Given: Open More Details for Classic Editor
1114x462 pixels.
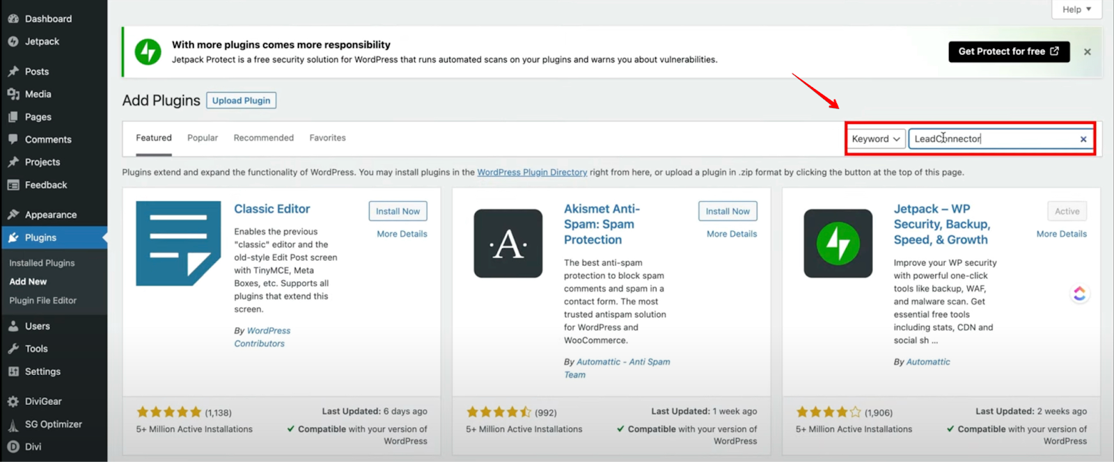Looking at the screenshot, I should (x=402, y=234).
